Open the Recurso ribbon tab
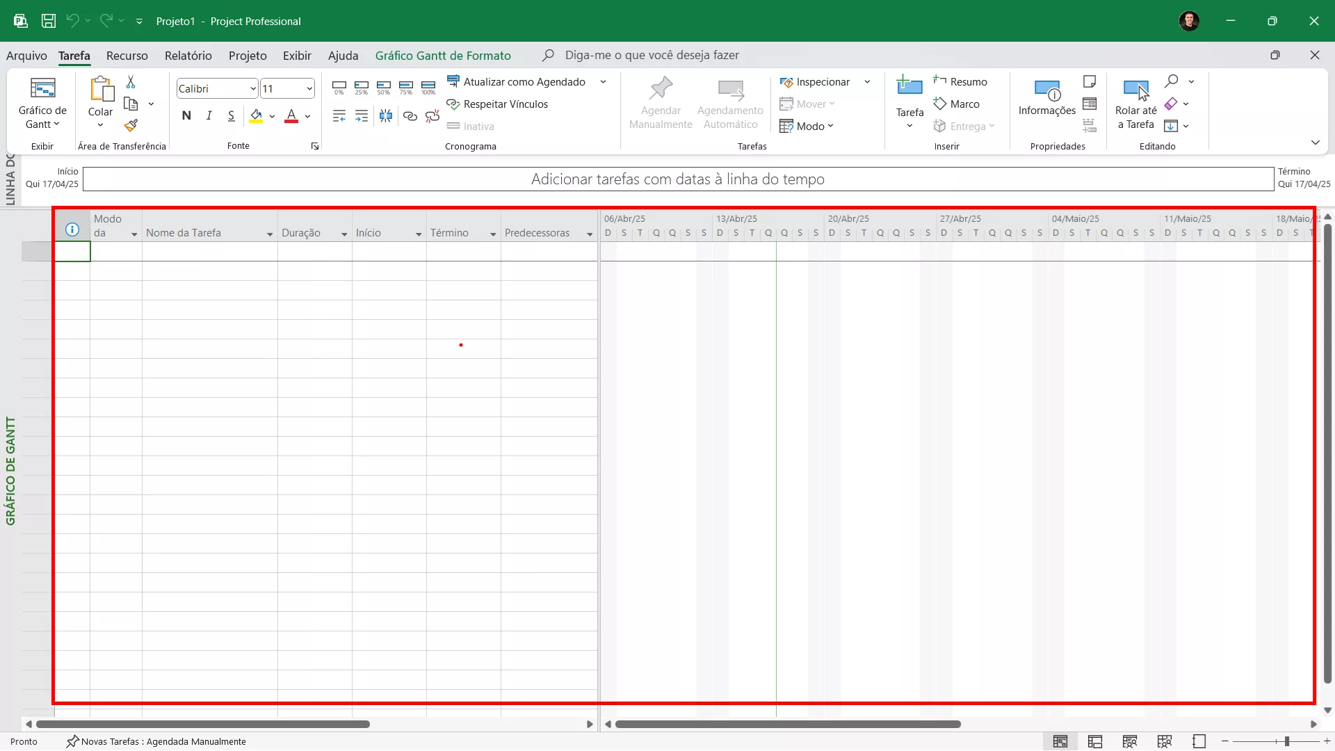The width and height of the screenshot is (1335, 751). 127,56
